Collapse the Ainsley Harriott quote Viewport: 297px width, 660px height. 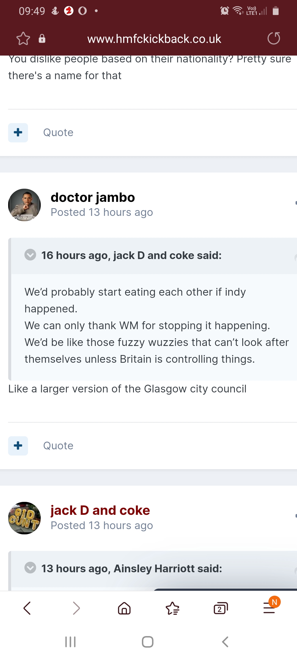(x=30, y=568)
